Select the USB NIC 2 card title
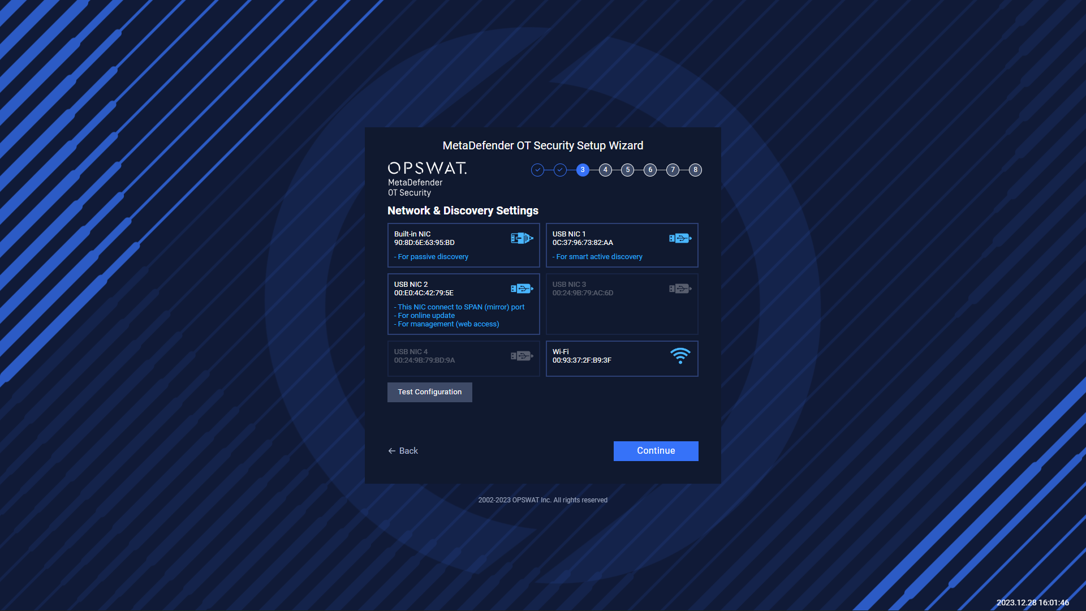1086x611 pixels. [411, 285]
